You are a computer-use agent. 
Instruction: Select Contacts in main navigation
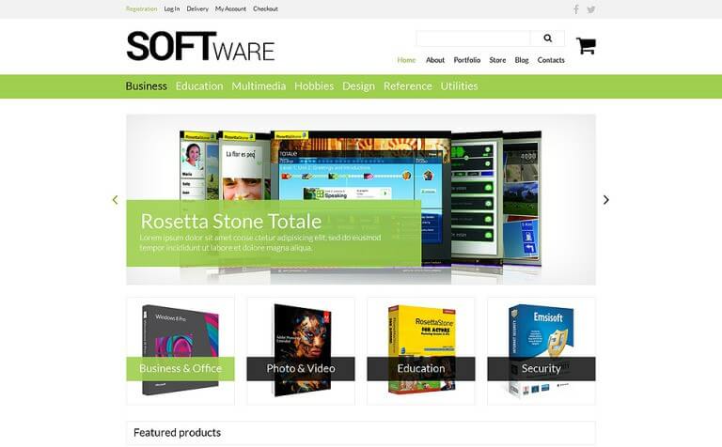point(551,60)
